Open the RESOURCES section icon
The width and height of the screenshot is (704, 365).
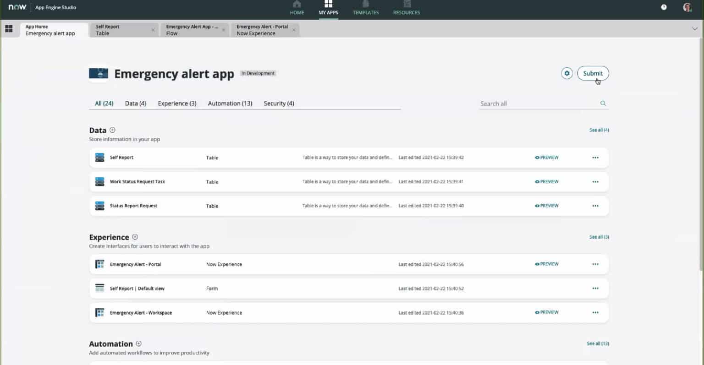tap(406, 8)
